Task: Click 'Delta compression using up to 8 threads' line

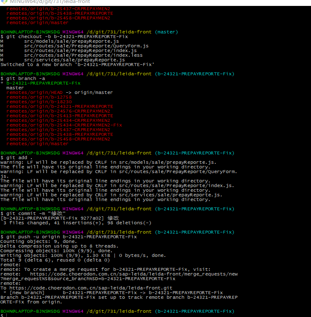Action: tap(59, 246)
